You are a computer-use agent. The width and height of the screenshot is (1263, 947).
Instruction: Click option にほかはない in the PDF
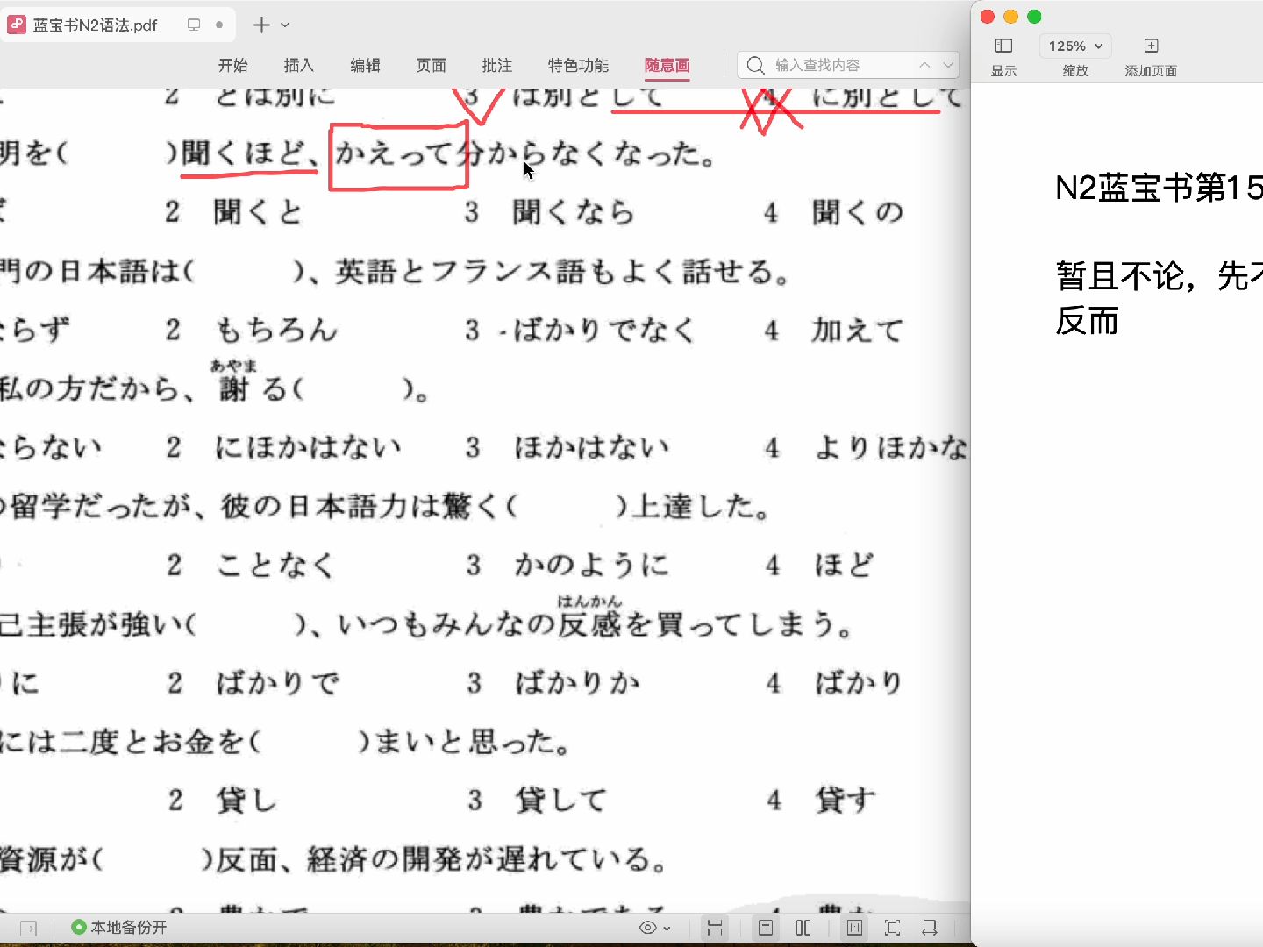click(x=308, y=448)
